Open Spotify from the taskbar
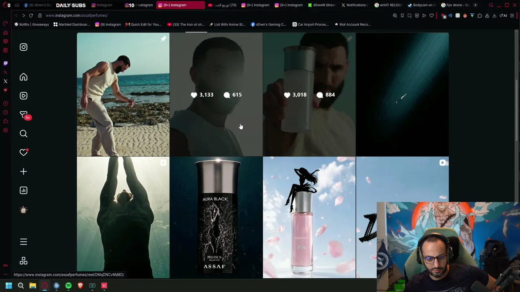Screen dimensions: 520x292 (x=68, y=286)
